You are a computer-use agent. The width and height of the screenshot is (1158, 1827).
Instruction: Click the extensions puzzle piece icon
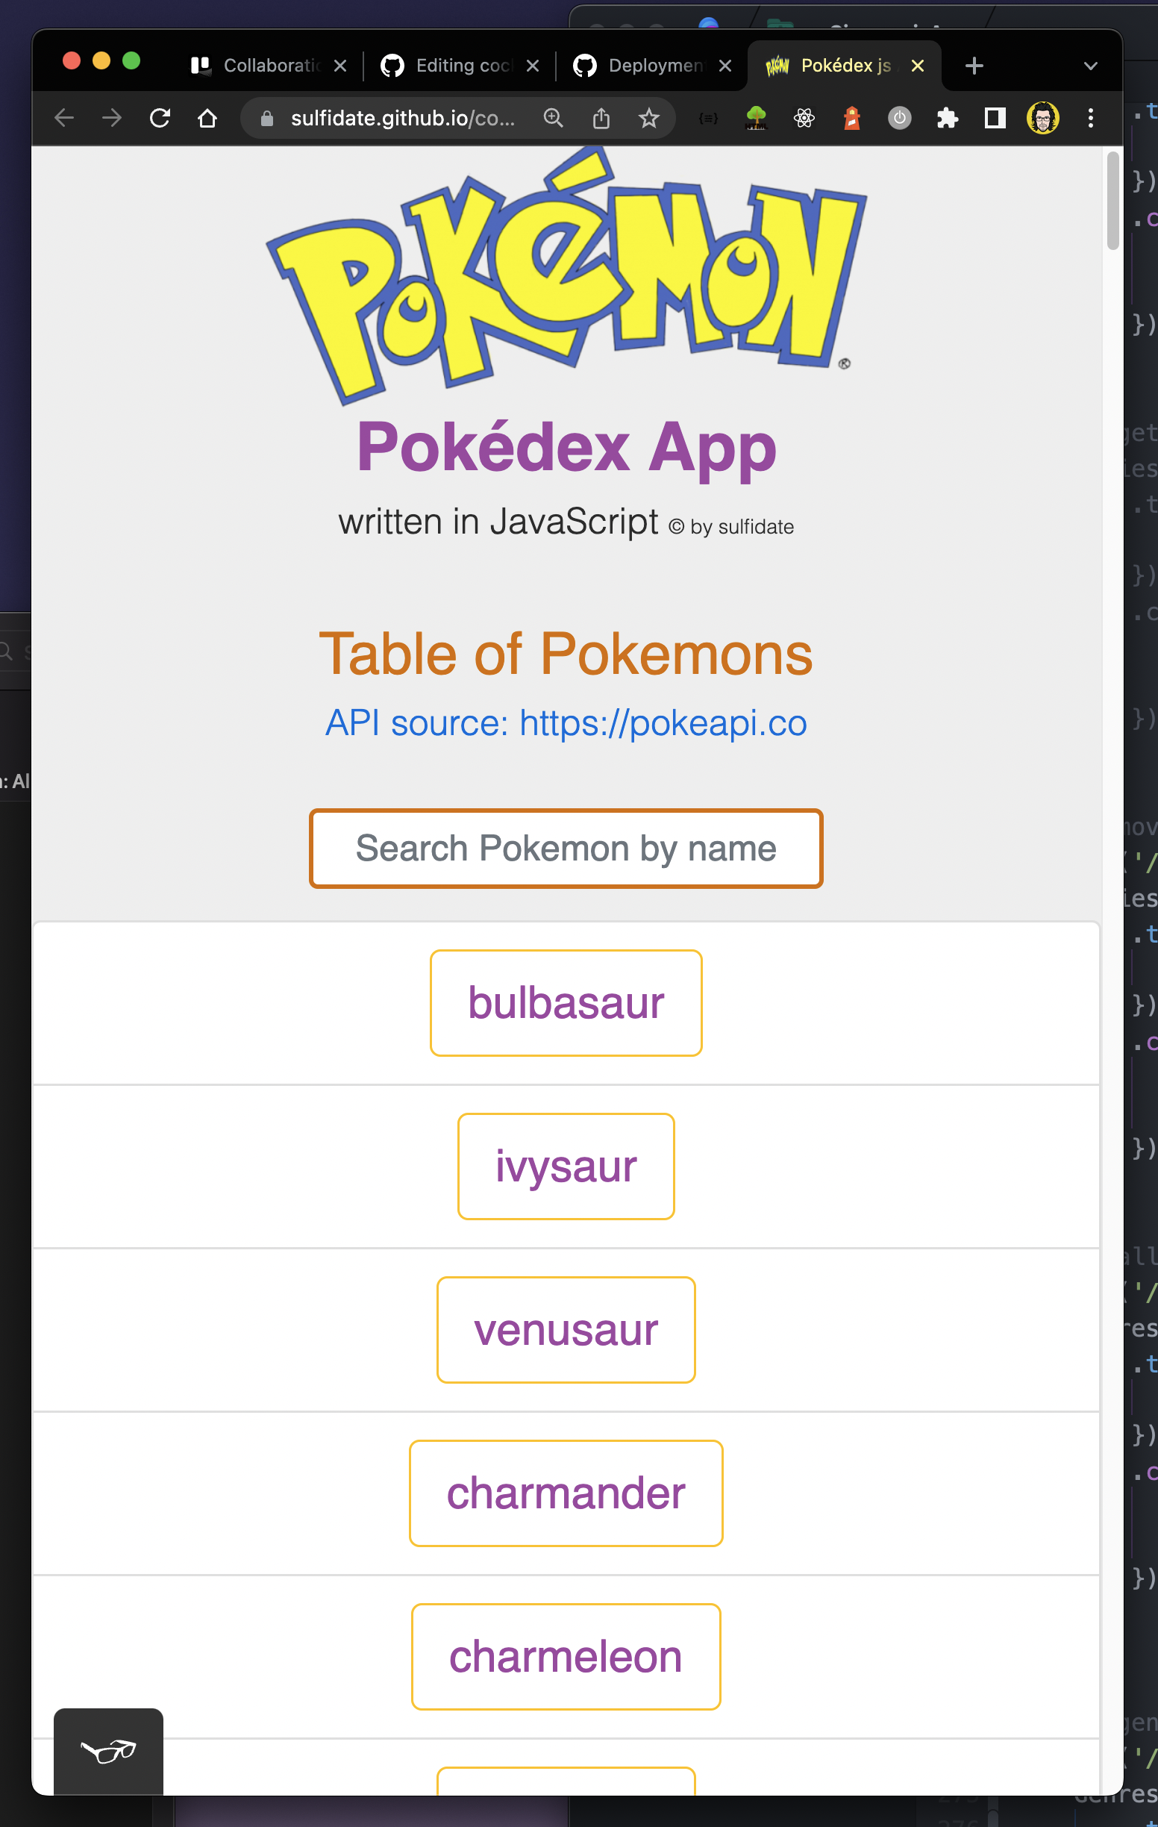pos(947,118)
